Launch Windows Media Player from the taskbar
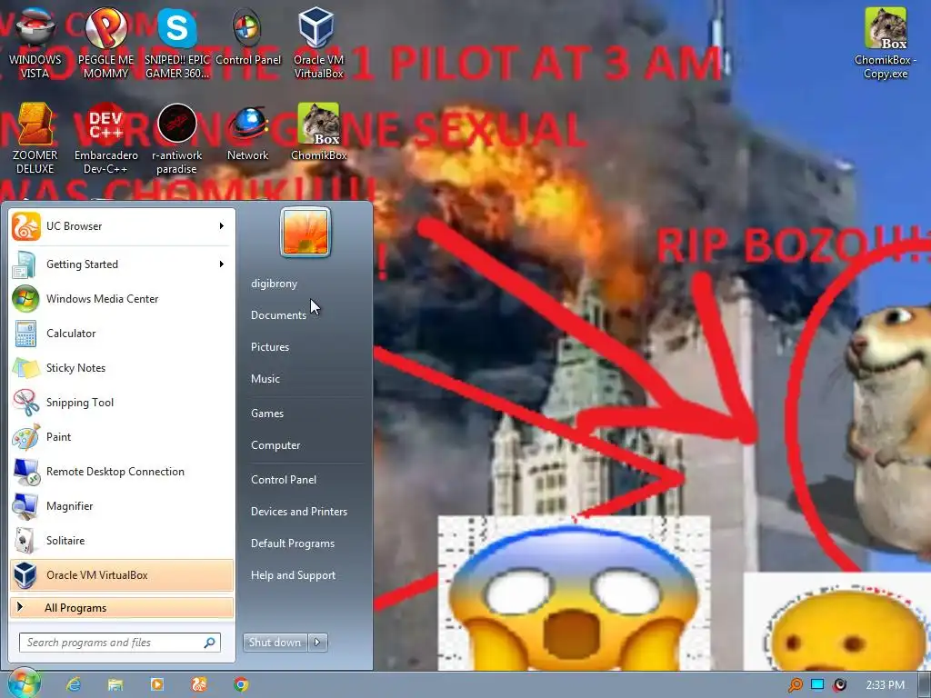The height and width of the screenshot is (698, 931). click(x=156, y=684)
